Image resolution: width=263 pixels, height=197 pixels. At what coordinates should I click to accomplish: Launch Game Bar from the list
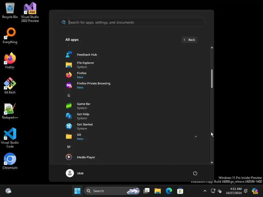click(132, 106)
